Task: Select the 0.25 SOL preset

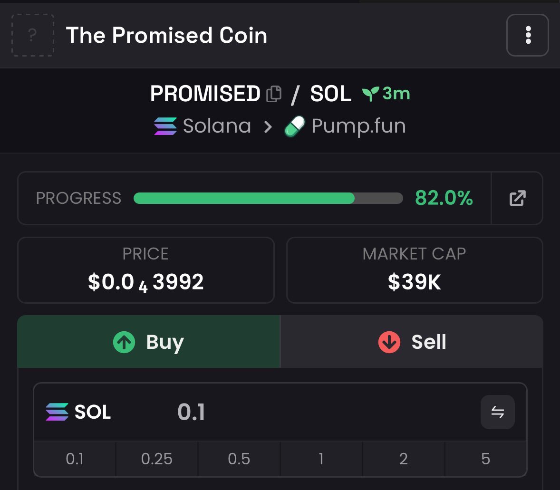Action: pyautogui.click(x=157, y=459)
